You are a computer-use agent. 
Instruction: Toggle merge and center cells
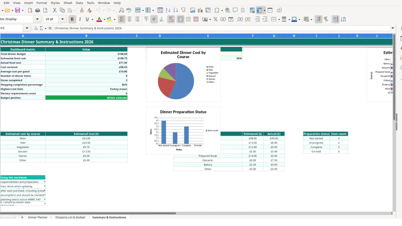pos(181,19)
